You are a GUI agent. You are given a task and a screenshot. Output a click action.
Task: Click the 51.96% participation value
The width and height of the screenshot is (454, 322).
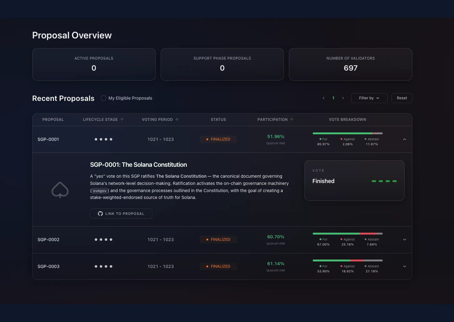tap(276, 136)
